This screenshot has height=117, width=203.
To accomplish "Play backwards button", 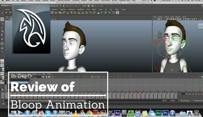I will 196,94.
